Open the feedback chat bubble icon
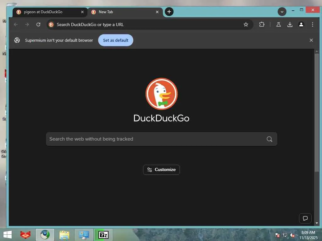 coord(305,218)
